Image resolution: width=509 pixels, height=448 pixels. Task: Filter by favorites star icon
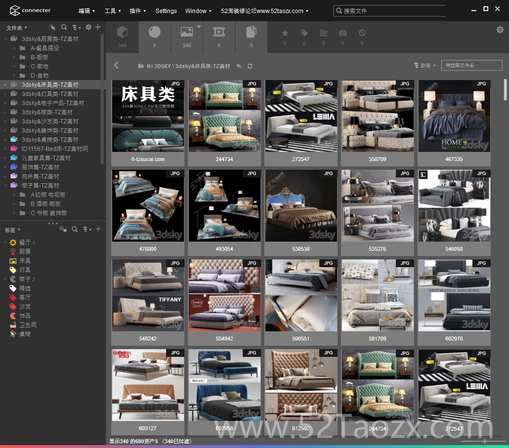tap(285, 33)
